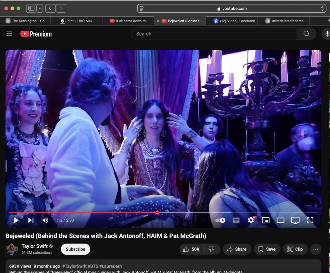330x273 pixels.
Task: Expand the video description box
Action: pyautogui.click(x=163, y=267)
